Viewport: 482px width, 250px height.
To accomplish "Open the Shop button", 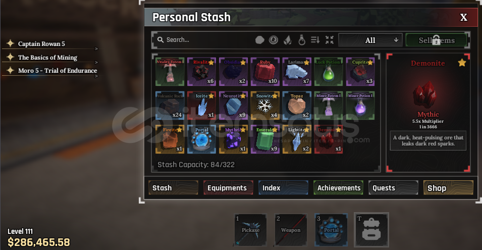I will click(x=448, y=187).
